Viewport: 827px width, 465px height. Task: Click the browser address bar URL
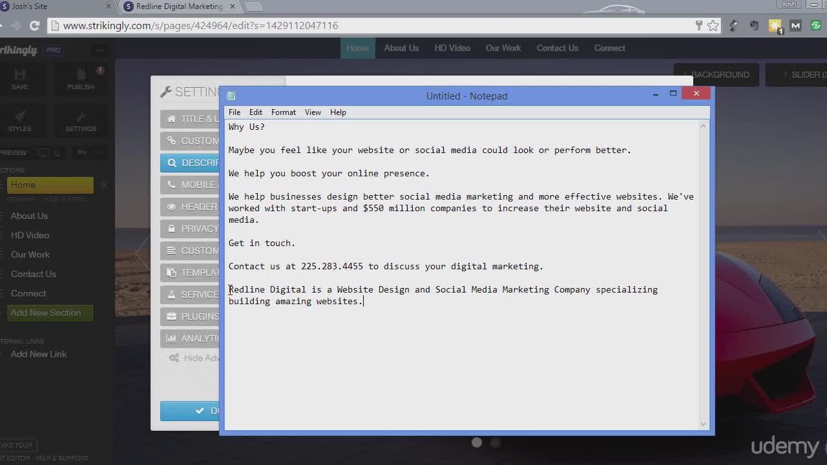pyautogui.click(x=200, y=26)
